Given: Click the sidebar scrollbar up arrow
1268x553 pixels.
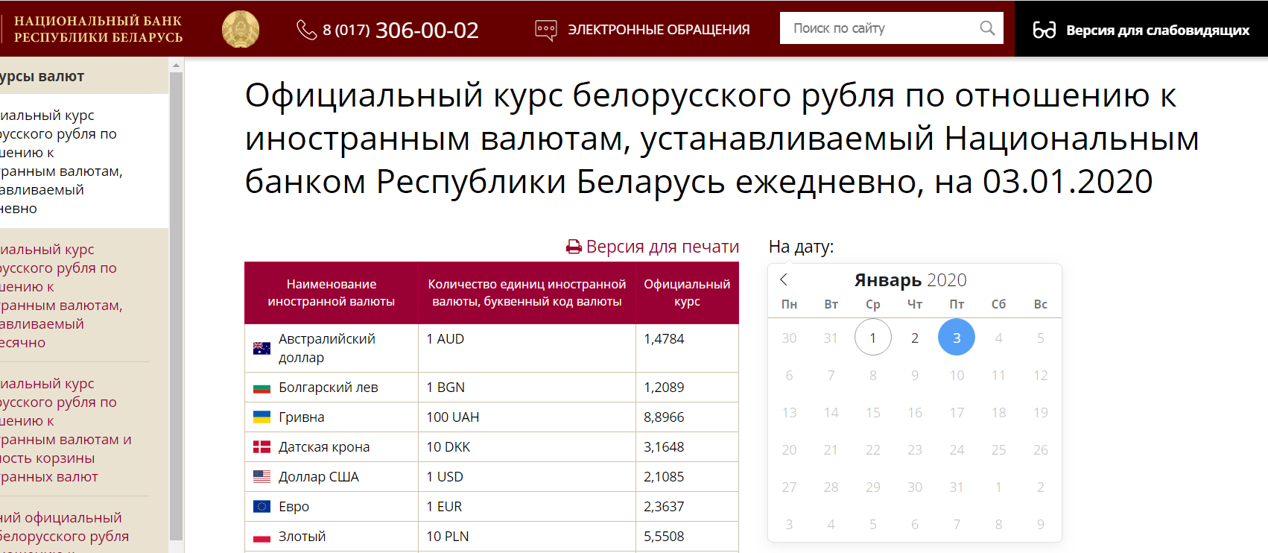Looking at the screenshot, I should click(x=177, y=66).
